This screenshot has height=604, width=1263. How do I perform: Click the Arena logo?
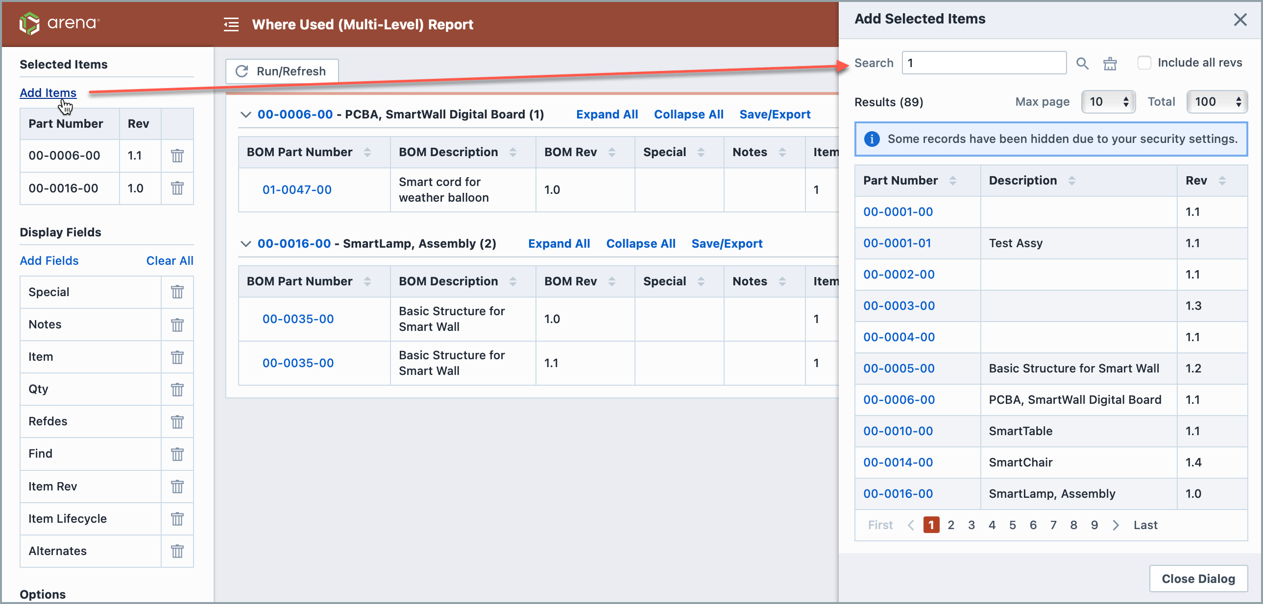tap(59, 23)
